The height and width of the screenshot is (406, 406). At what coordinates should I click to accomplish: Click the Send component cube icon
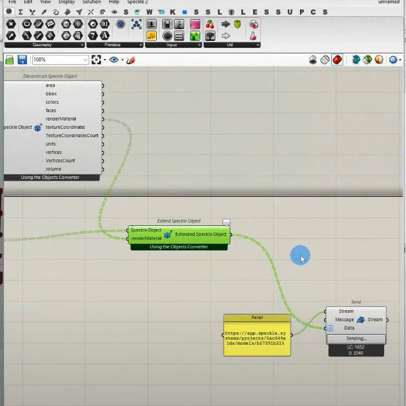tap(360, 320)
